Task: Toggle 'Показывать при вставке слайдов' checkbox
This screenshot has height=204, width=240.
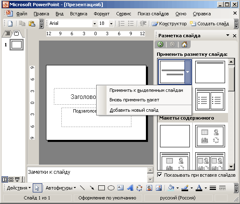Action: click(160, 175)
